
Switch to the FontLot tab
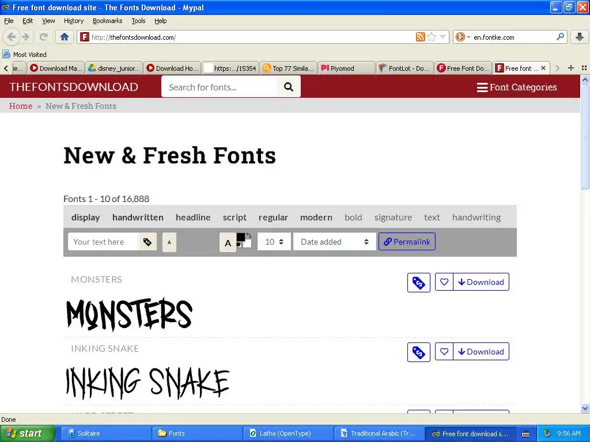[x=404, y=68]
